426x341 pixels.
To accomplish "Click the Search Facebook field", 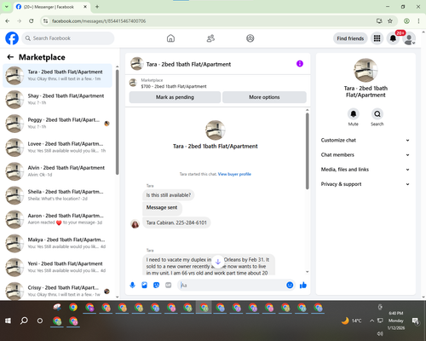I will click(68, 38).
